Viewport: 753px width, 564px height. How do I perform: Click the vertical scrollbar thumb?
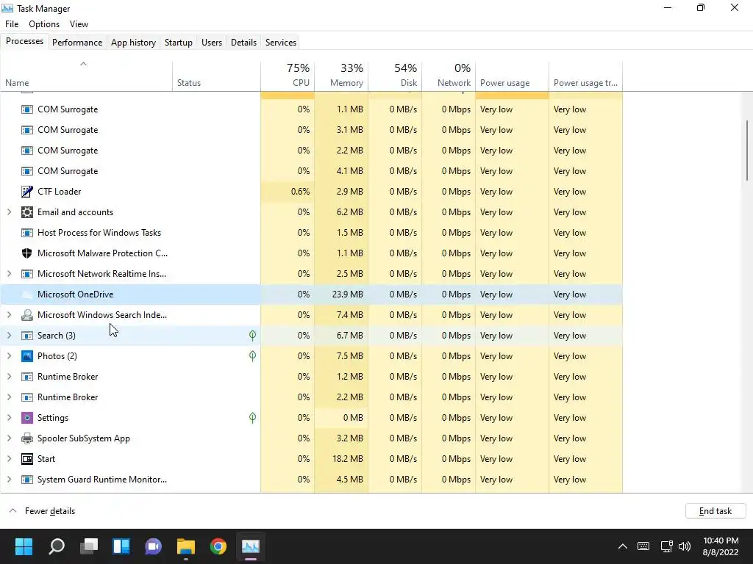(x=747, y=150)
